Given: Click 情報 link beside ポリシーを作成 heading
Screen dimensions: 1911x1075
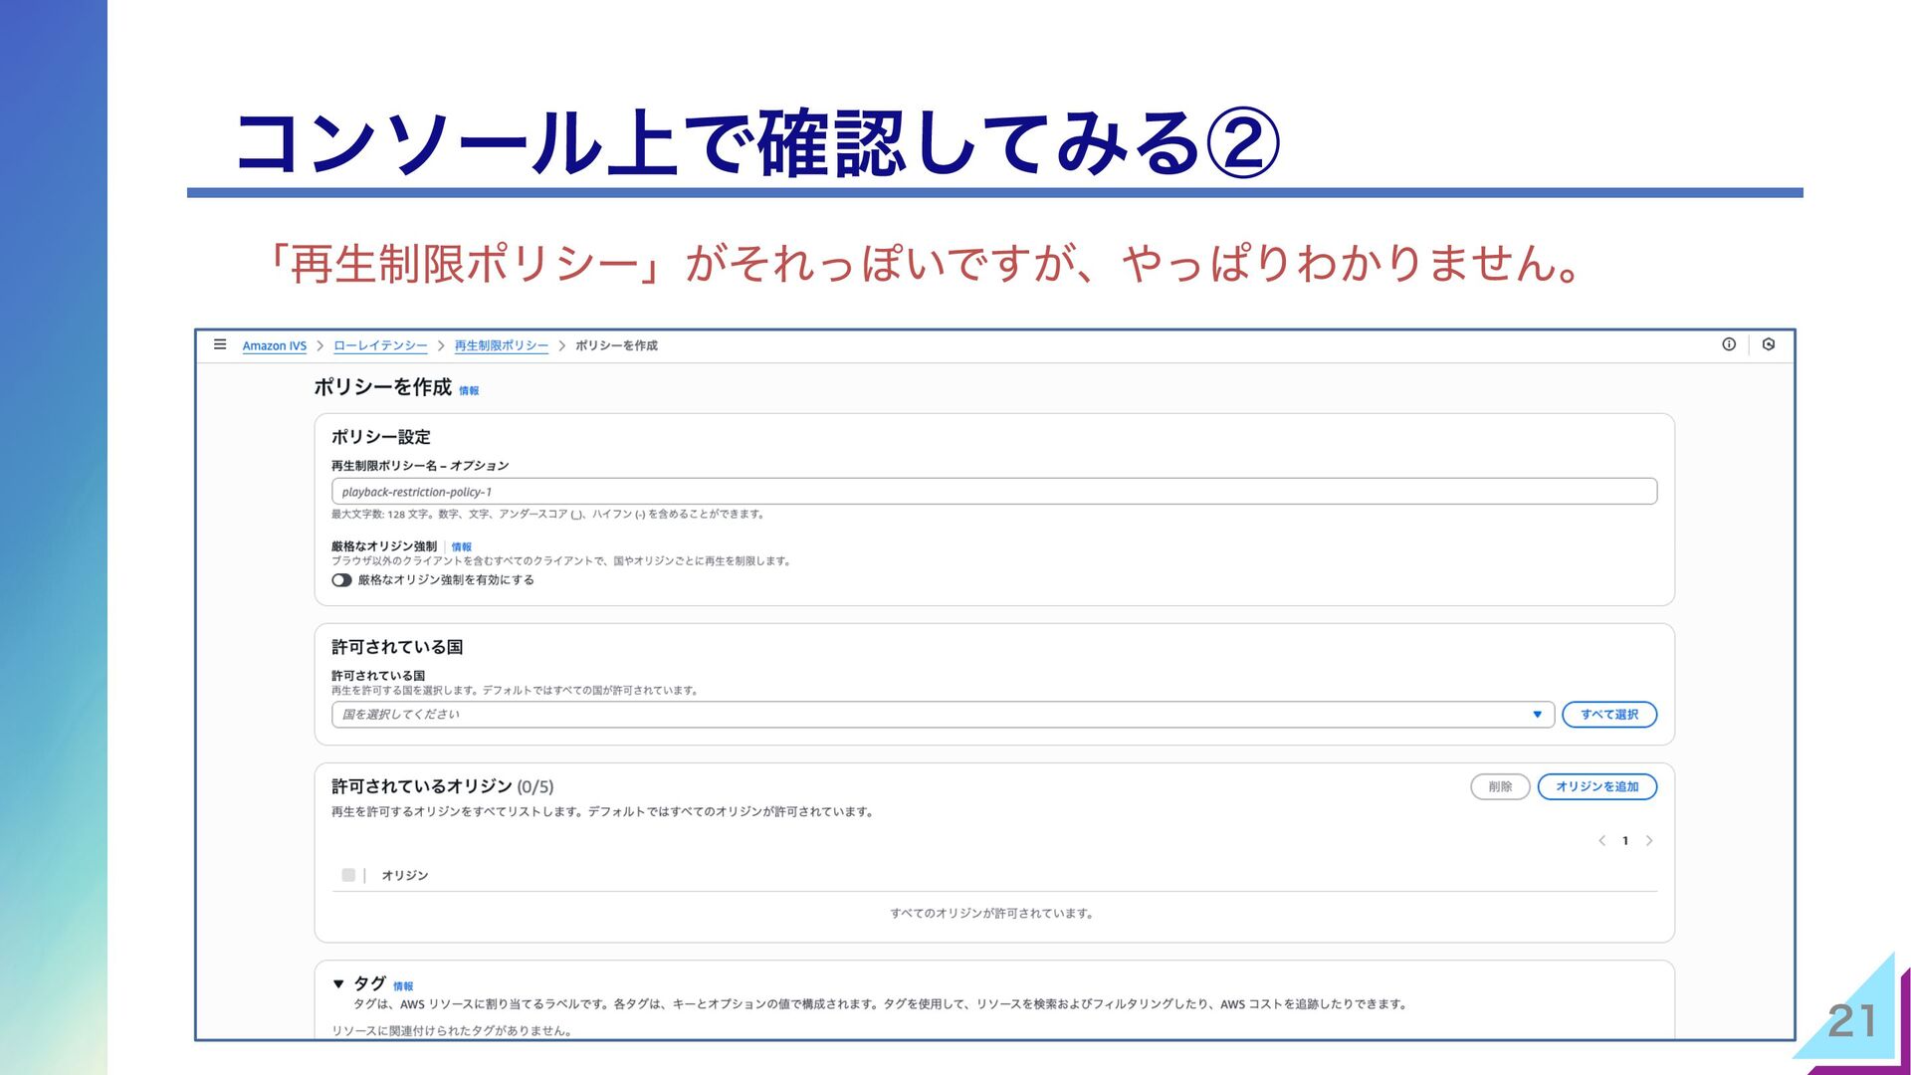Looking at the screenshot, I should coord(469,391).
